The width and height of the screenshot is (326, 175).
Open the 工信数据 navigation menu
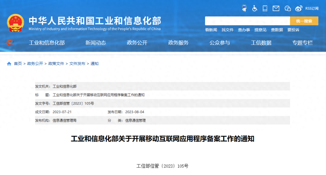261,43
